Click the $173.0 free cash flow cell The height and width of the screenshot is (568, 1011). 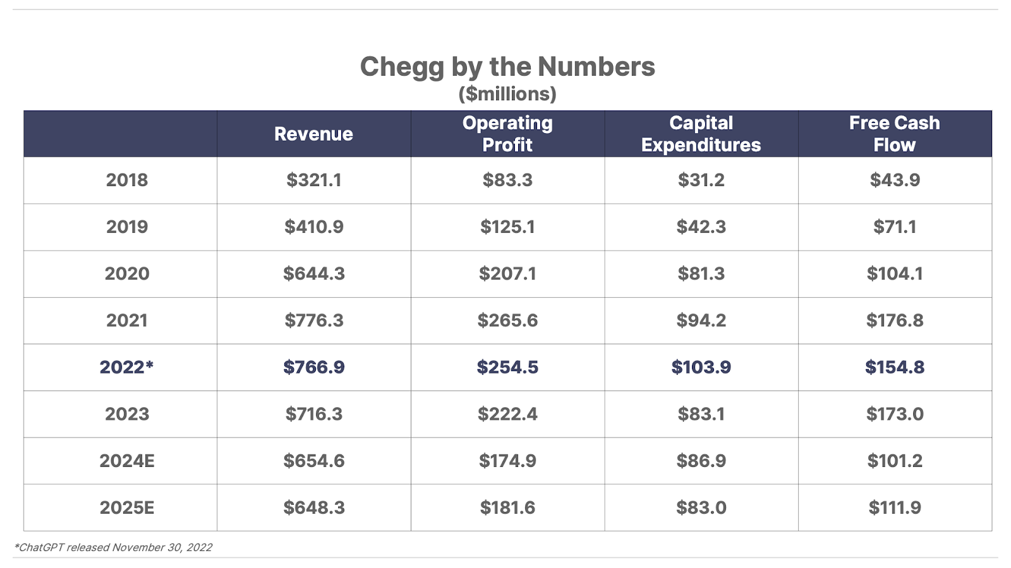895,414
